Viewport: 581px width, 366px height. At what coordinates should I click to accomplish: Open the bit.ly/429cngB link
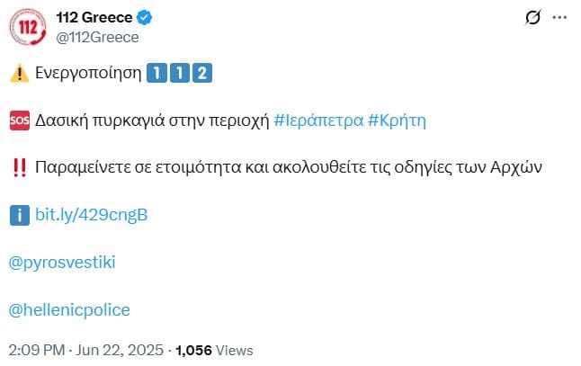click(92, 215)
